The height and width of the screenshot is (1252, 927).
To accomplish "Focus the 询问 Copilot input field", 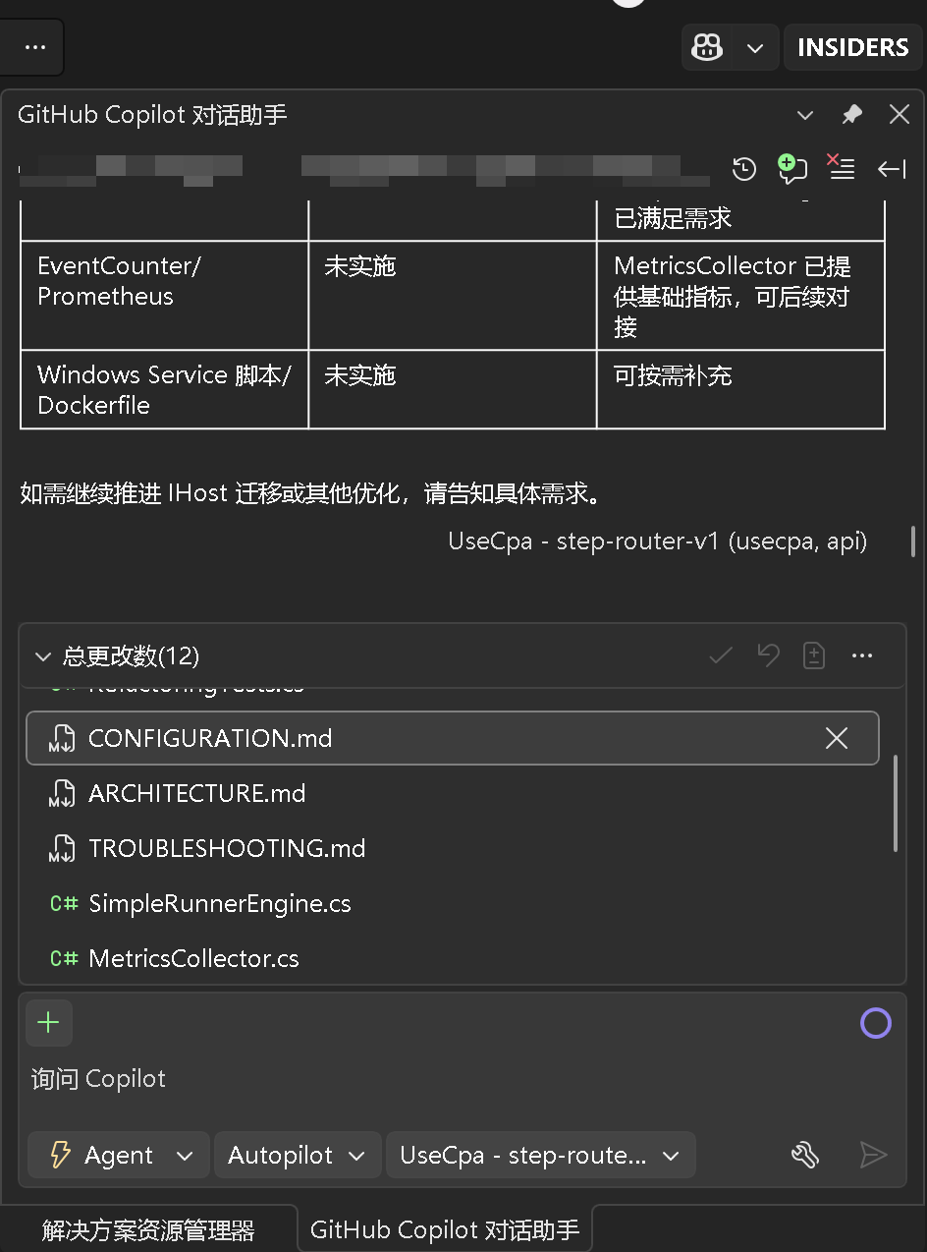I will pos(462,1079).
